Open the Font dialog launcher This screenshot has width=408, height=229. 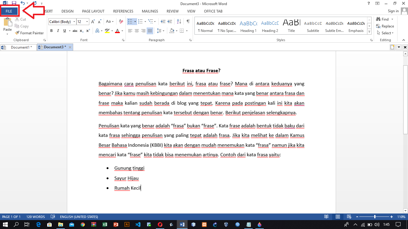(x=123, y=40)
